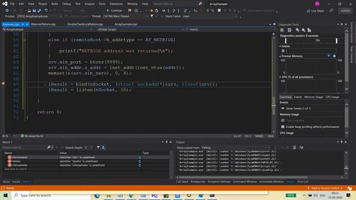Screen dimensions: 356x200
Task: Click the Diagnostic session timeline ruler
Action: 311,41
